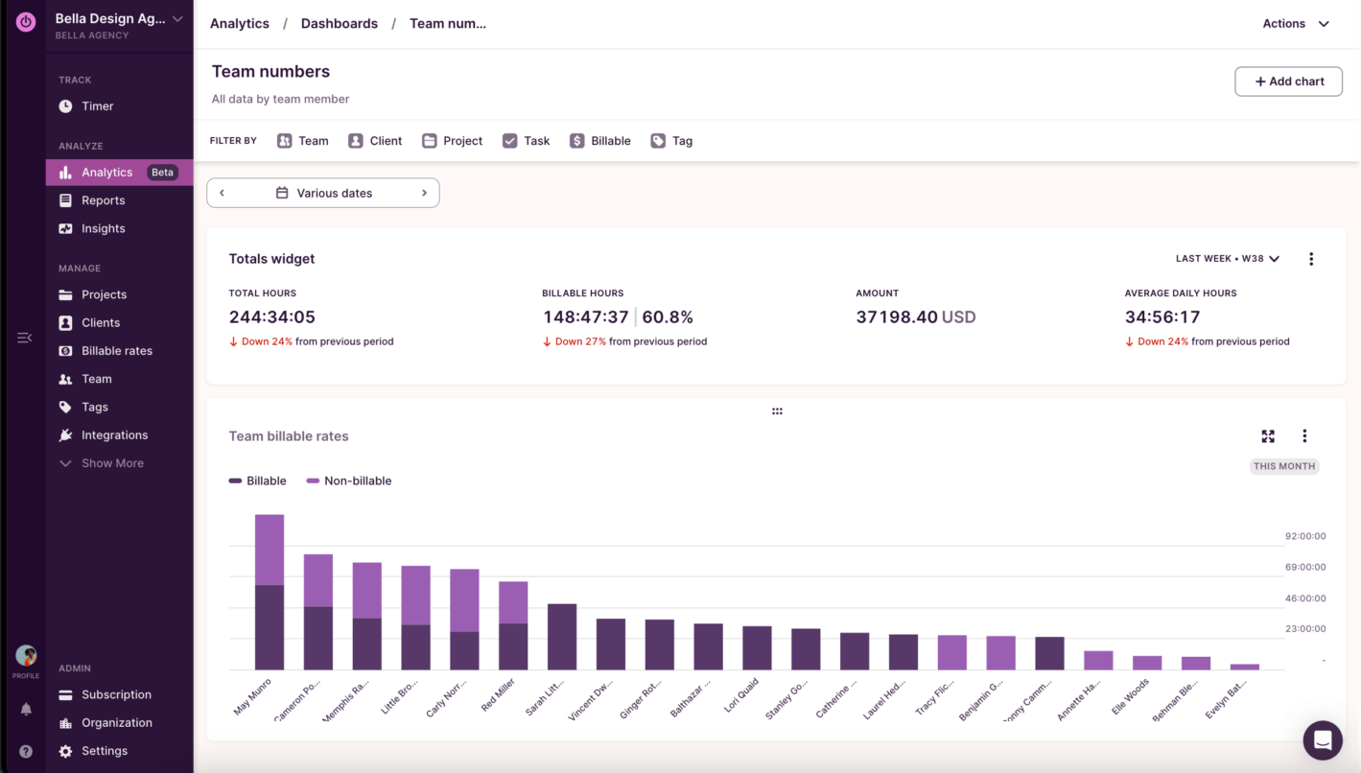Open the Tags page icon
1361x773 pixels.
click(65, 407)
